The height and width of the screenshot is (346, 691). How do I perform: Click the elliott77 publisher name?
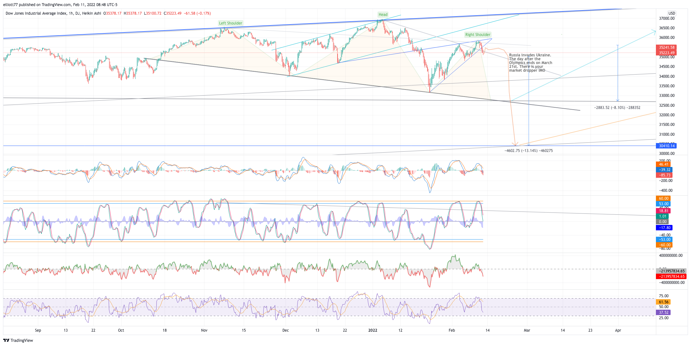pos(10,5)
